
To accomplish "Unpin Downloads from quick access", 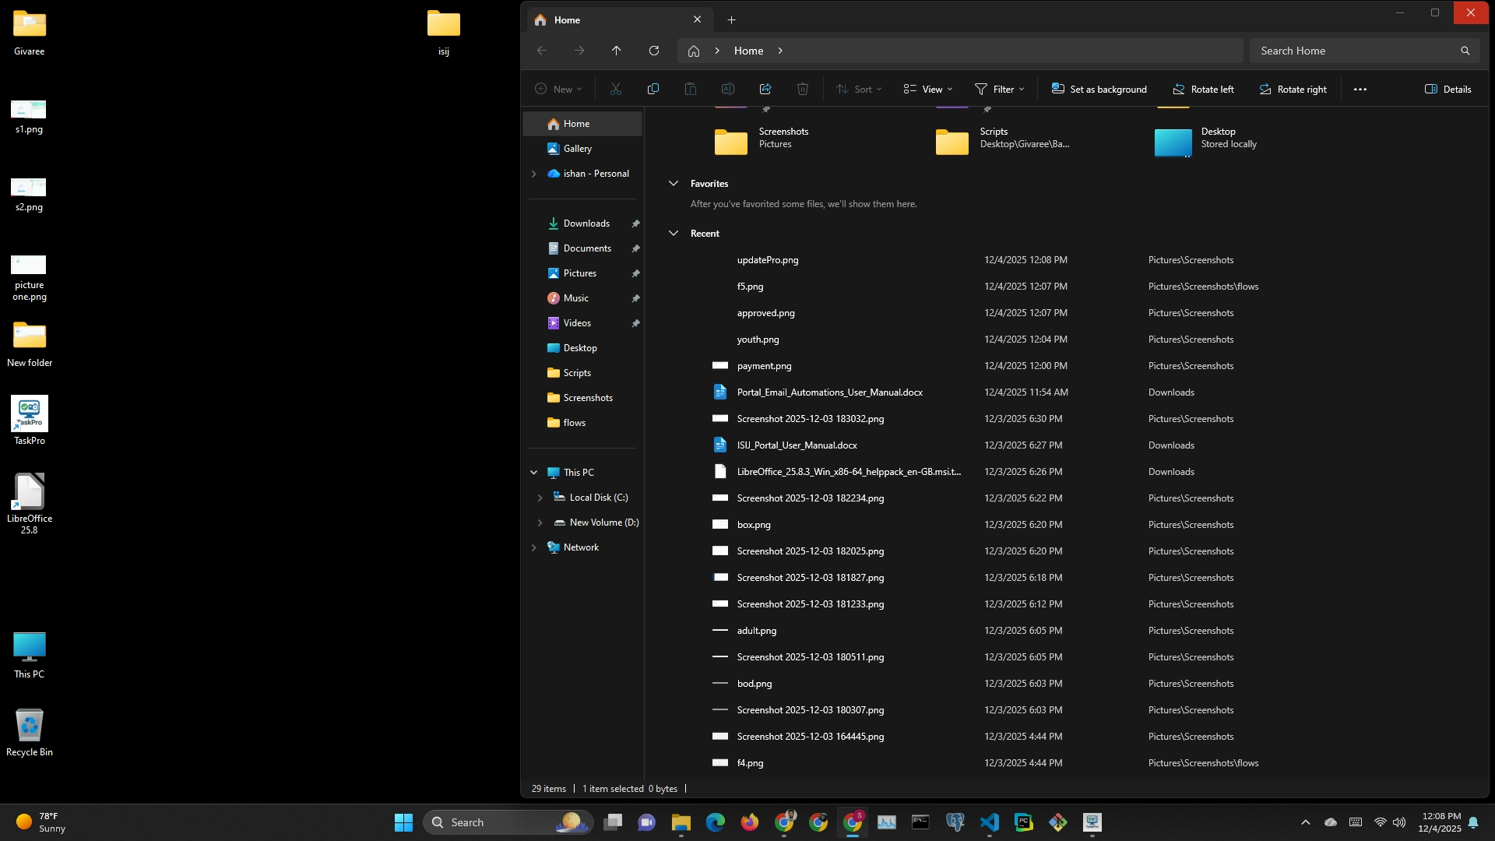I will point(635,223).
